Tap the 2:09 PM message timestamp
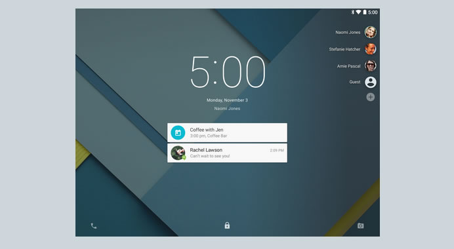The image size is (454, 249). click(277, 151)
